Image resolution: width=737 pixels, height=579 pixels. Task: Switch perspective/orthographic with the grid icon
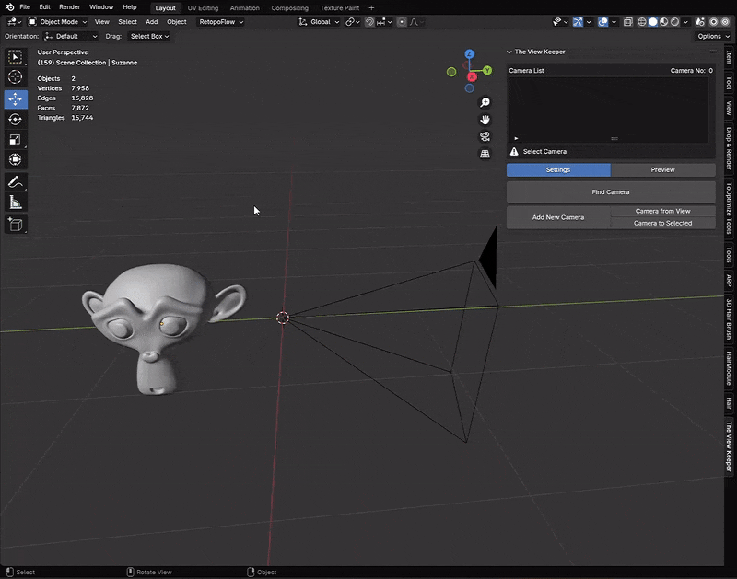[x=485, y=154]
